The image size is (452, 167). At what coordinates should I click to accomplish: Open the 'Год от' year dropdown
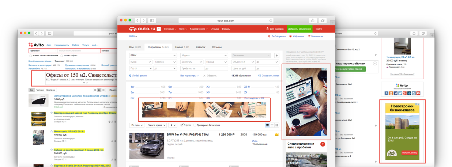140,68
